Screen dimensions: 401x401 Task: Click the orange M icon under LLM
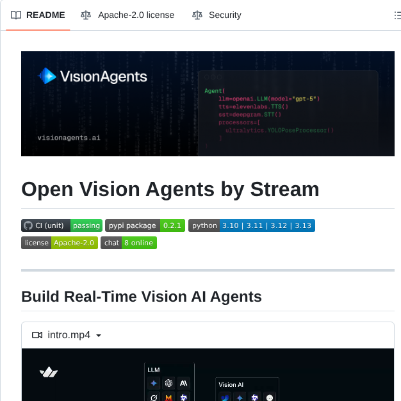click(x=168, y=397)
